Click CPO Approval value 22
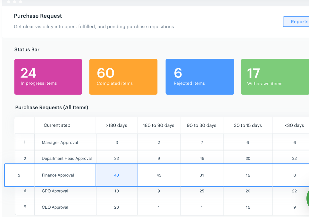The width and height of the screenshot is (309, 217). [295, 191]
